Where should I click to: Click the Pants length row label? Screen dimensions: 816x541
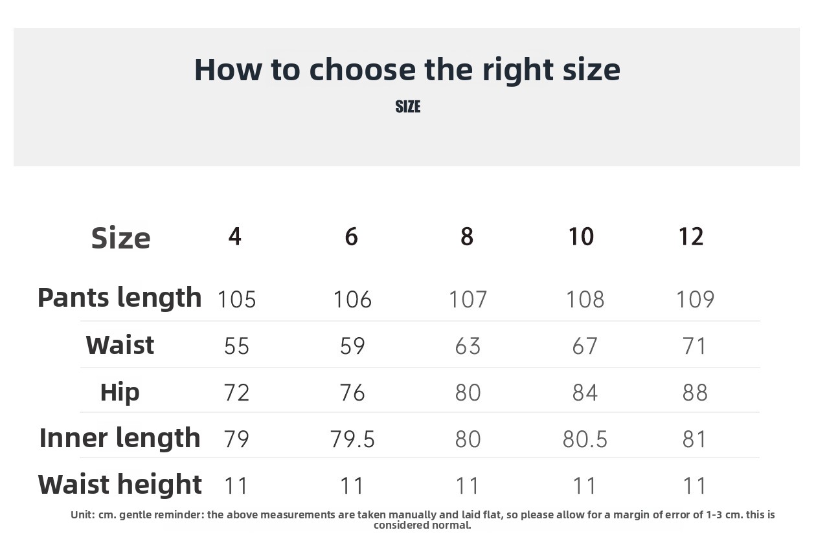[120, 298]
